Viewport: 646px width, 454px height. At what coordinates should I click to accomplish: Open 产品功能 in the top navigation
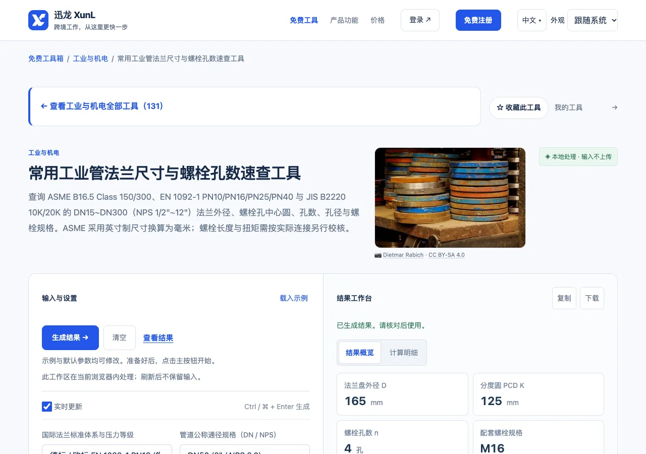pyautogui.click(x=344, y=20)
